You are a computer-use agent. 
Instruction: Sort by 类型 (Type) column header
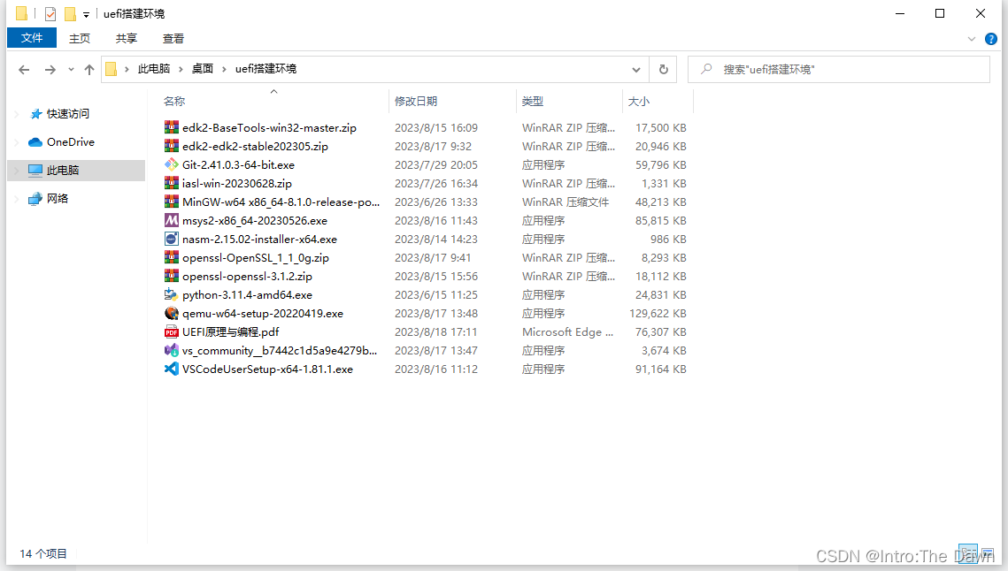coord(532,102)
